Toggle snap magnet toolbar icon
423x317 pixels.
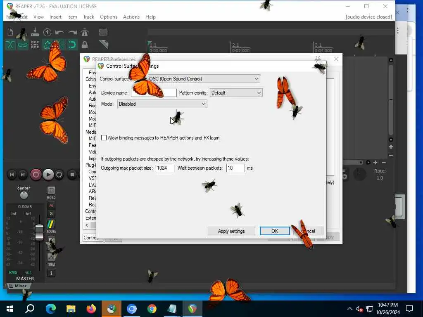72,45
